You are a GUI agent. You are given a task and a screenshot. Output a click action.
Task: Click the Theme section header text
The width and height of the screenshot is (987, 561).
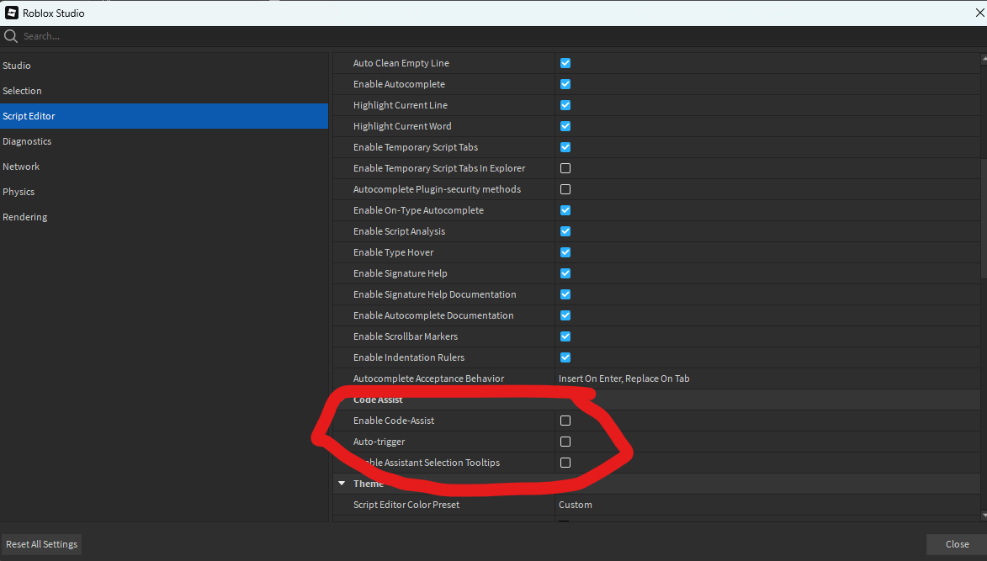click(369, 484)
